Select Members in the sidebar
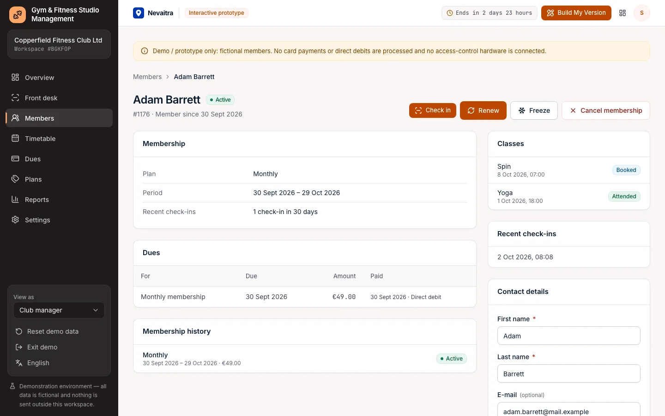 59,118
